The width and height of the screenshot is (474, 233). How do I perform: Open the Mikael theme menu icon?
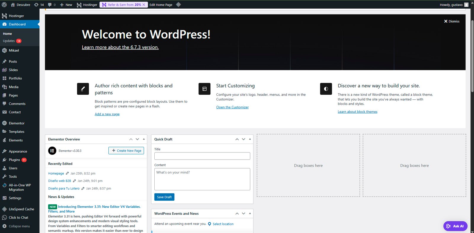point(4,50)
